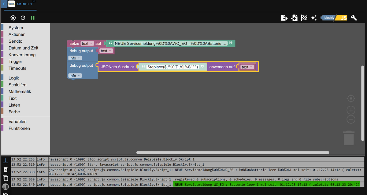Viewport: 367px width, 195px height.
Task: Click the 13:52:22.255 log timestamp
Action: 23,159
